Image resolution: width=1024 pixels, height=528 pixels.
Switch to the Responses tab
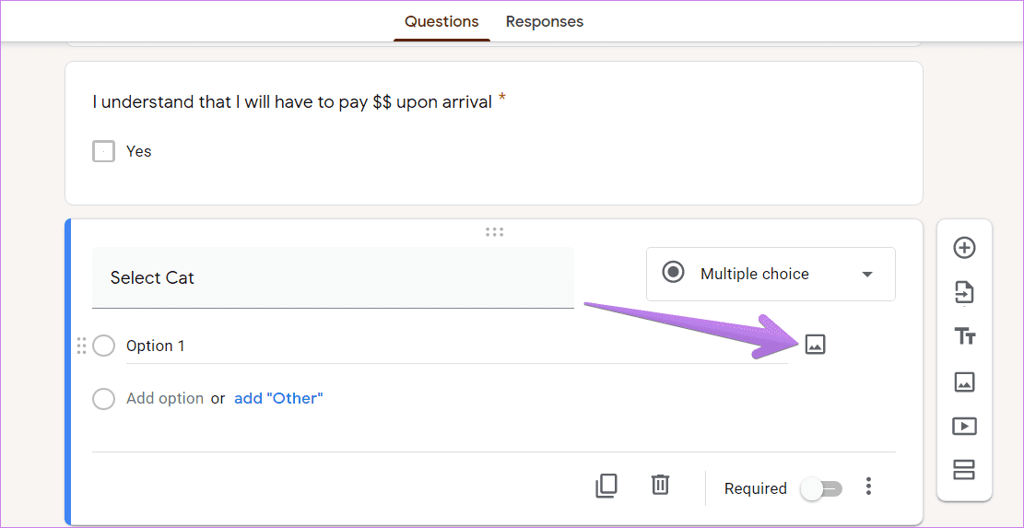pos(545,21)
